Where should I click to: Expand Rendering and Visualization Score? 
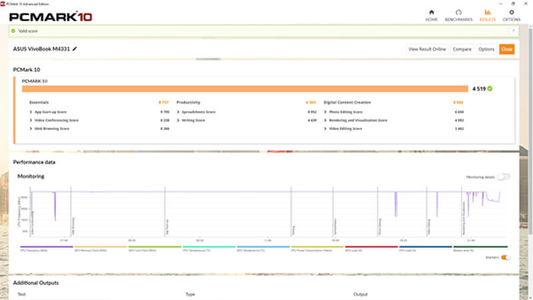[x=325, y=120]
